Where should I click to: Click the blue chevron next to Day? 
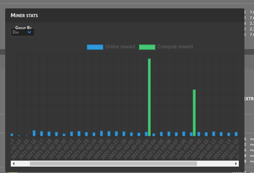click(30, 32)
